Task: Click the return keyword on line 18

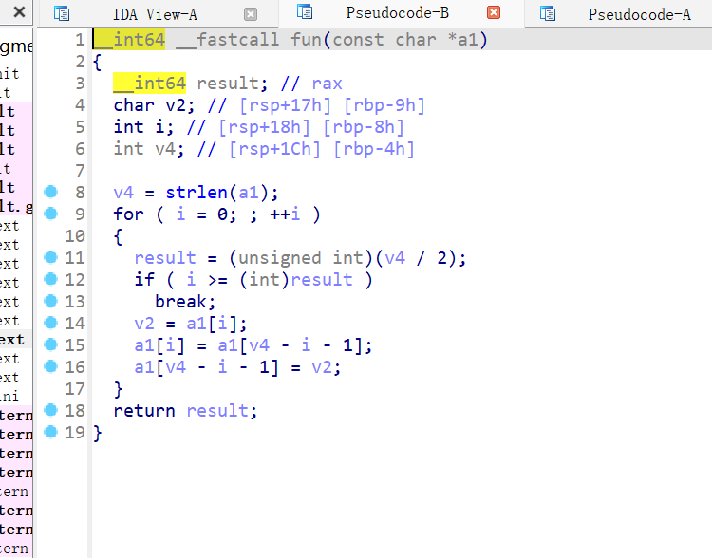Action: (x=144, y=411)
